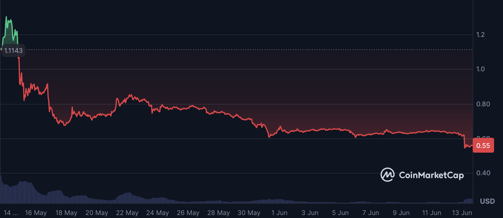The image size is (503, 218).
Task: Click the 28 May date label
Action: pos(219,213)
